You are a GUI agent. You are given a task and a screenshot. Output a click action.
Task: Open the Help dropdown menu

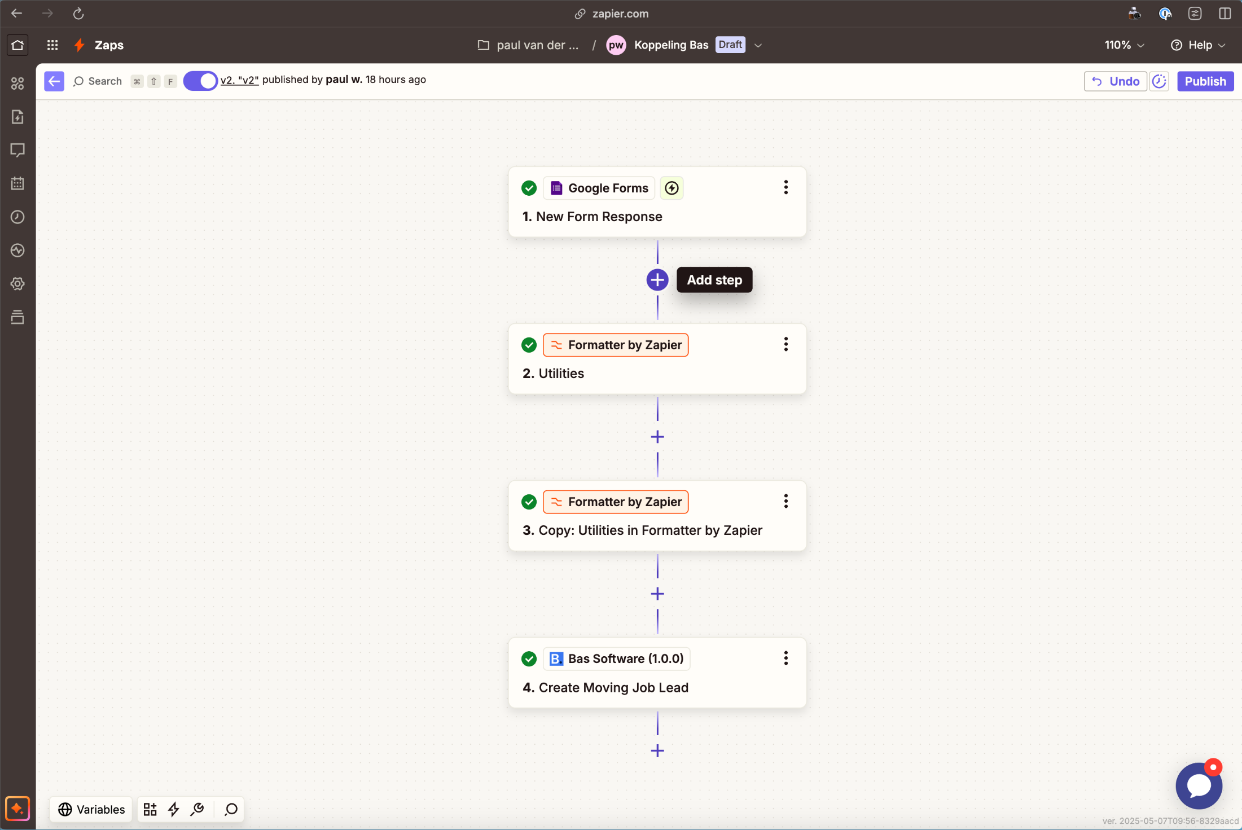coord(1199,45)
